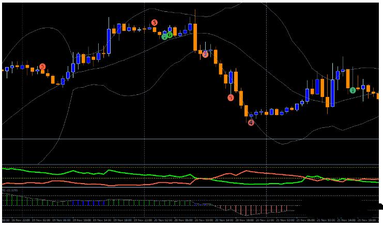Screen dimensions: 383x229
Task: Select the tall blue candle near 21 Nov 10:00
Action: pos(332,93)
